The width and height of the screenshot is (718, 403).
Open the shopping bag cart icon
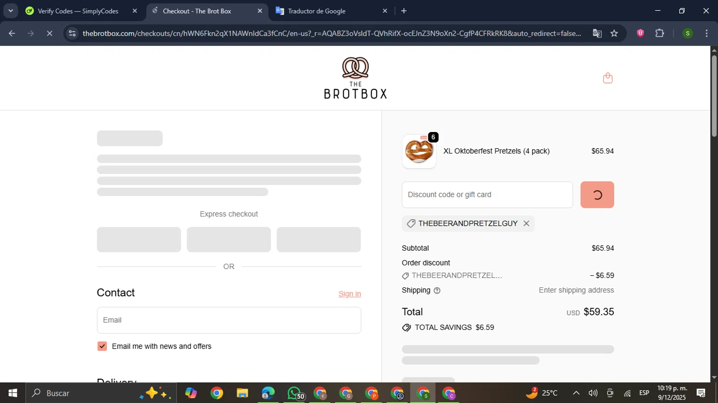(x=607, y=78)
